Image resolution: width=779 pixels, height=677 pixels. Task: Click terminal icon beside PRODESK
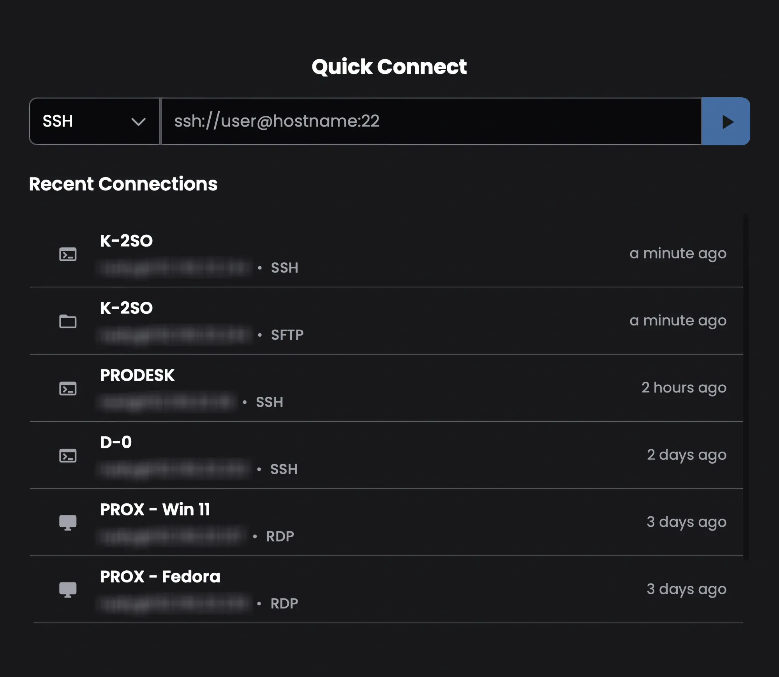tap(68, 389)
